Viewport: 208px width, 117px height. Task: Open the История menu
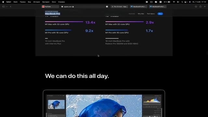(x=36, y=2)
